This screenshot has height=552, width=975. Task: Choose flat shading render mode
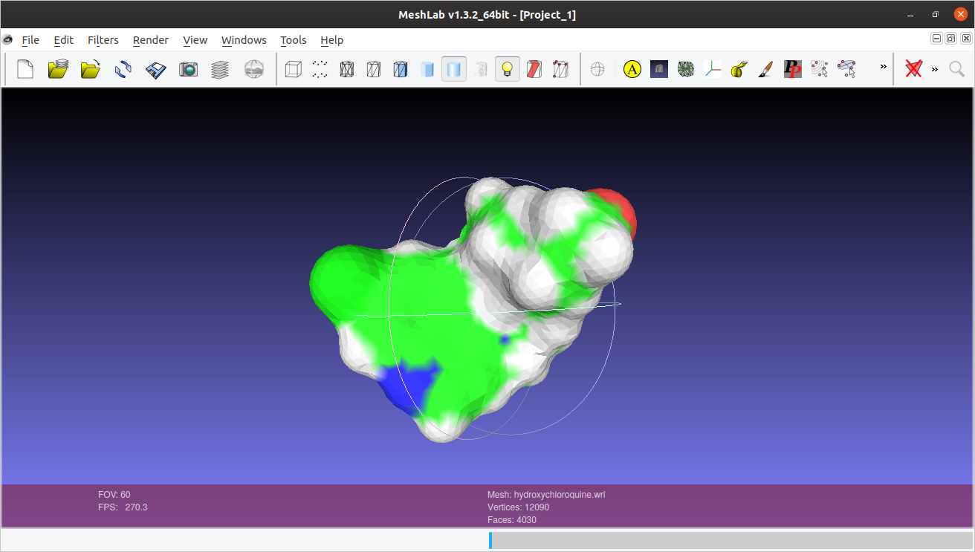pyautogui.click(x=427, y=69)
